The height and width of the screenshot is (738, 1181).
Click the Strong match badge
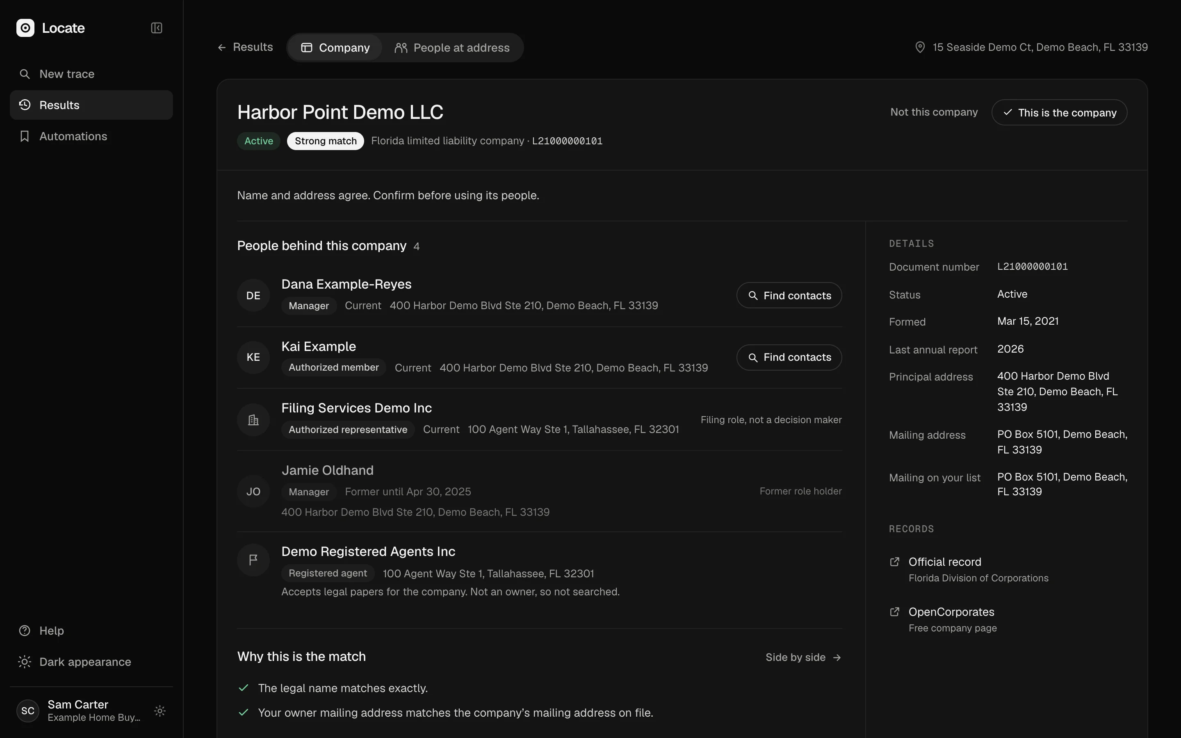(326, 141)
